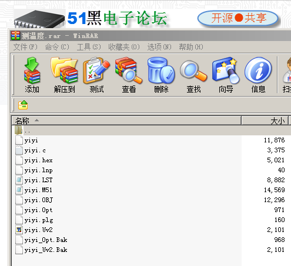Open the Tools (工具) menu
291x266 pixels.
coord(89,47)
